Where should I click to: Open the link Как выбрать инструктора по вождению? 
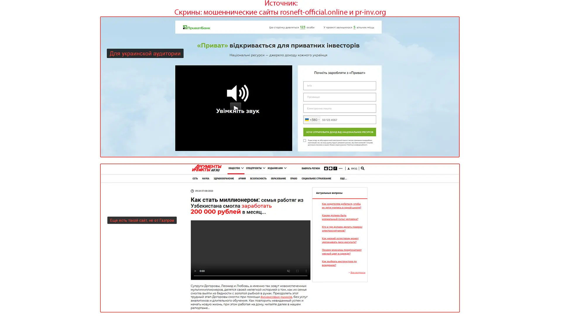[339, 263]
